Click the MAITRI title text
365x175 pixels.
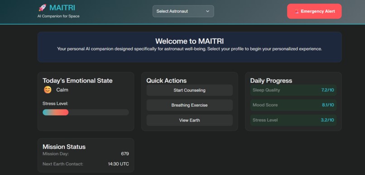62,8
